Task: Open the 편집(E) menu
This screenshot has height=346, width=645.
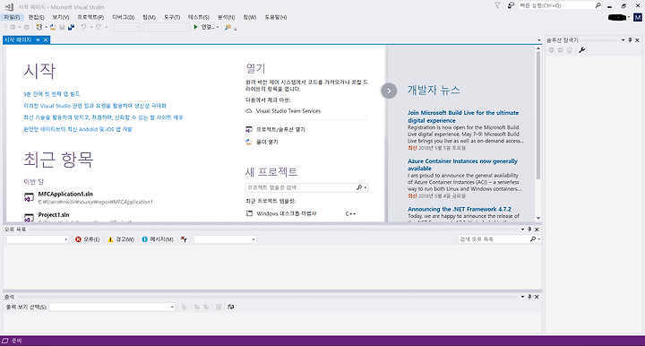Action: coord(36,17)
